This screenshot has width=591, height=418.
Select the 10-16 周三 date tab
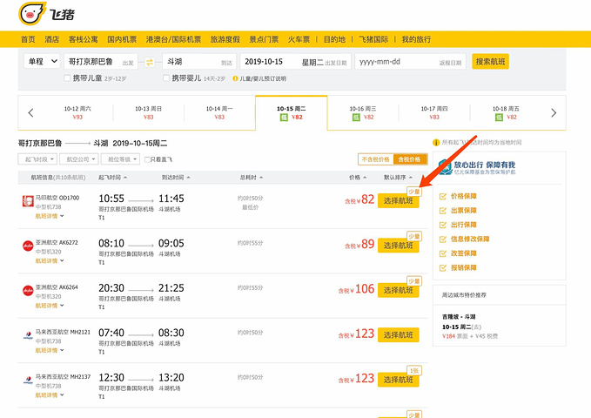pyautogui.click(x=362, y=113)
